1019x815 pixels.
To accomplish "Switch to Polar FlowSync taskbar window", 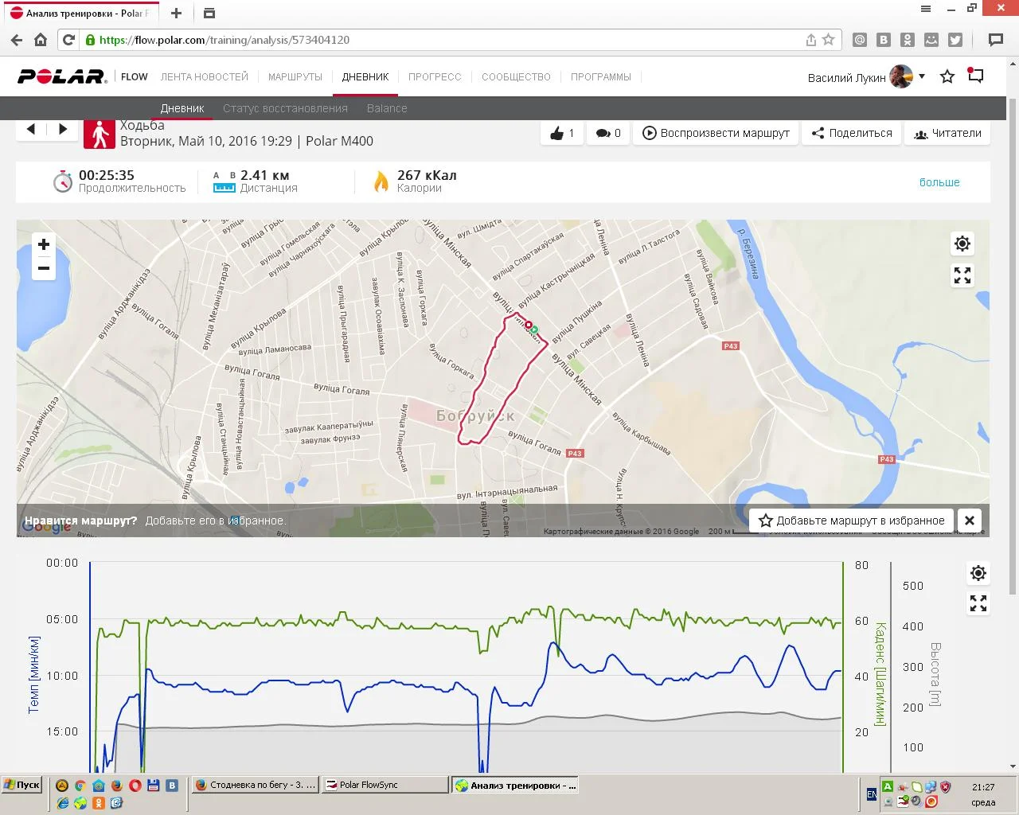I will tap(385, 785).
